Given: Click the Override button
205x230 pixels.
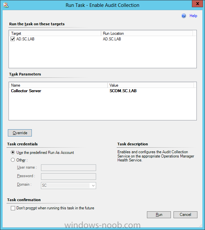Looking at the screenshot, I should [20, 133].
